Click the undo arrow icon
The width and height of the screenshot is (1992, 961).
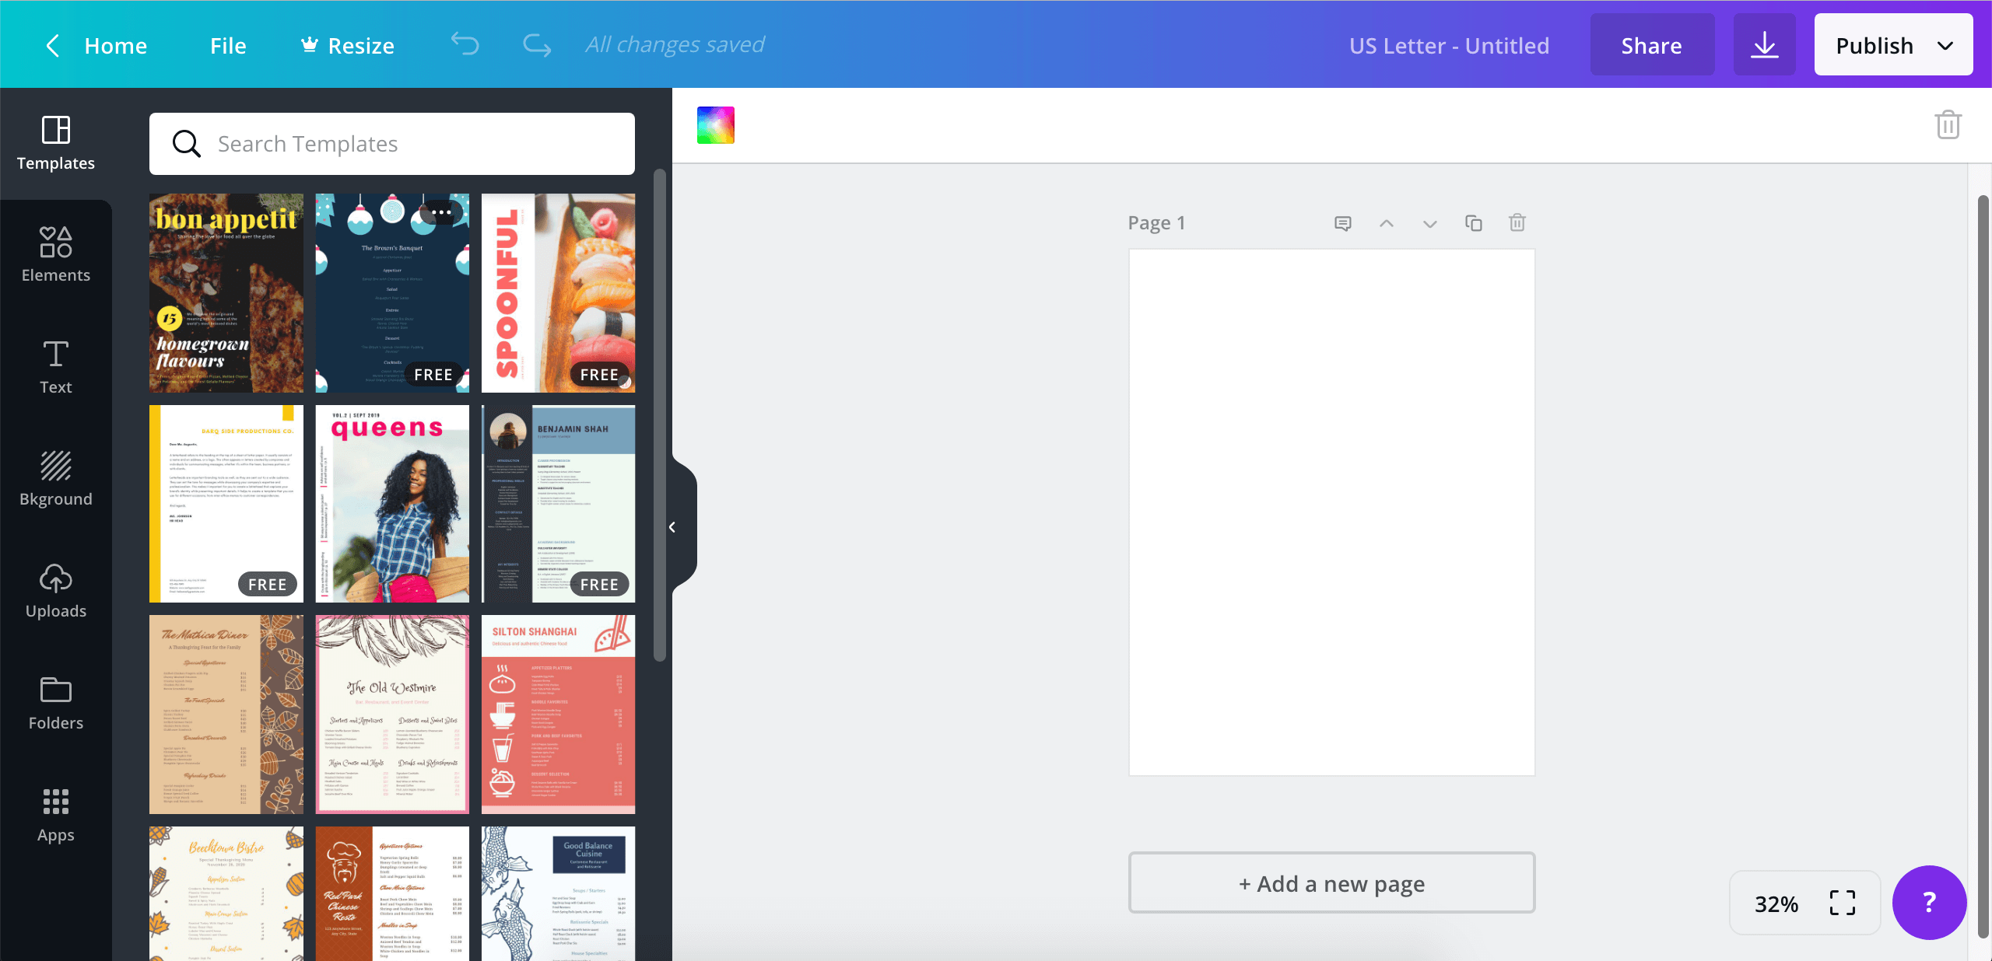point(465,44)
